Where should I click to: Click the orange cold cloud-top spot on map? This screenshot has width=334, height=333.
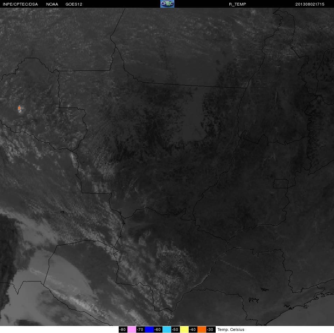tap(19, 108)
